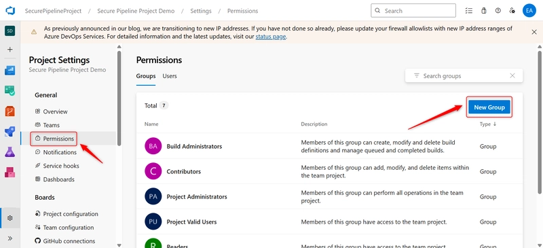Open the User settings icon
Screen dimensions: 543x248
[x=512, y=11]
